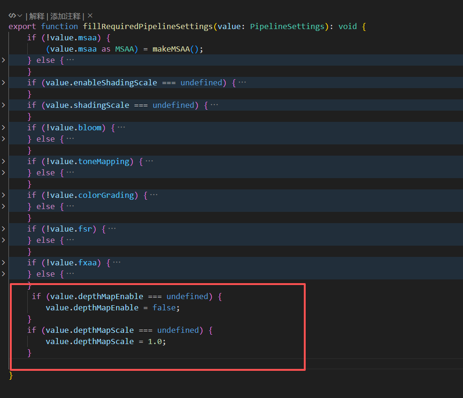Click folded ellipsis on shadingScale line
Screen dimensions: 463x398
pyautogui.click(x=215, y=105)
